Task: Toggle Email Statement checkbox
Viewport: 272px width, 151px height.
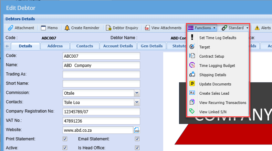Action: coord(137,139)
